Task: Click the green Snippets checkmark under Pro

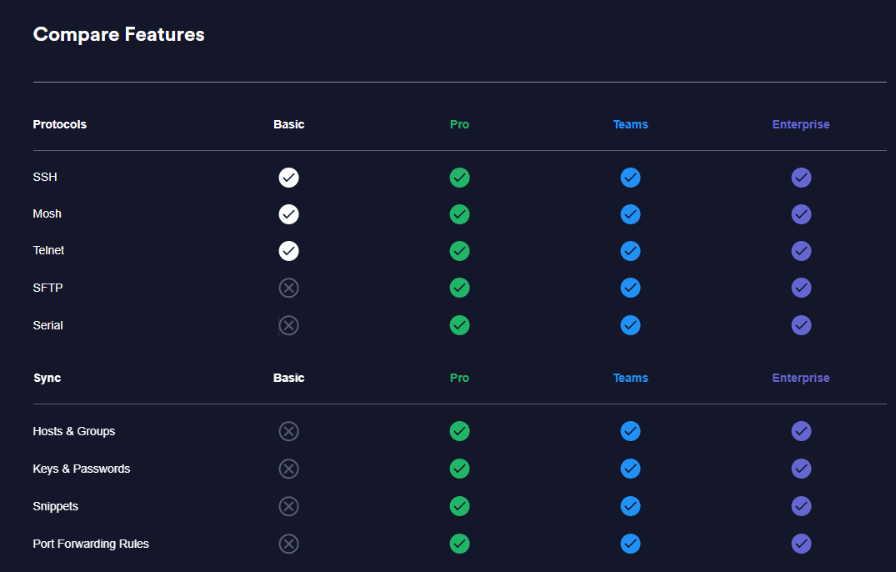Action: click(x=459, y=506)
